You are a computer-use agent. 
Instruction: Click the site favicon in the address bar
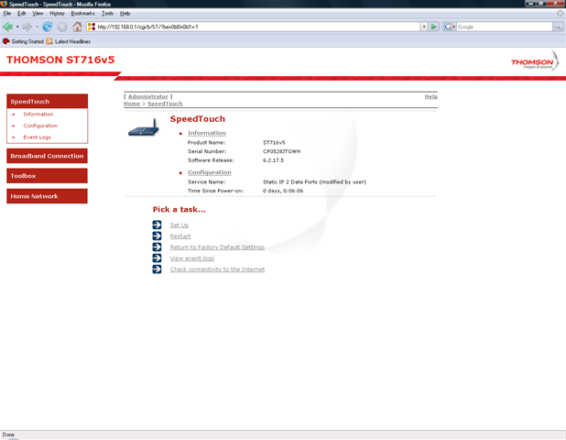point(92,27)
